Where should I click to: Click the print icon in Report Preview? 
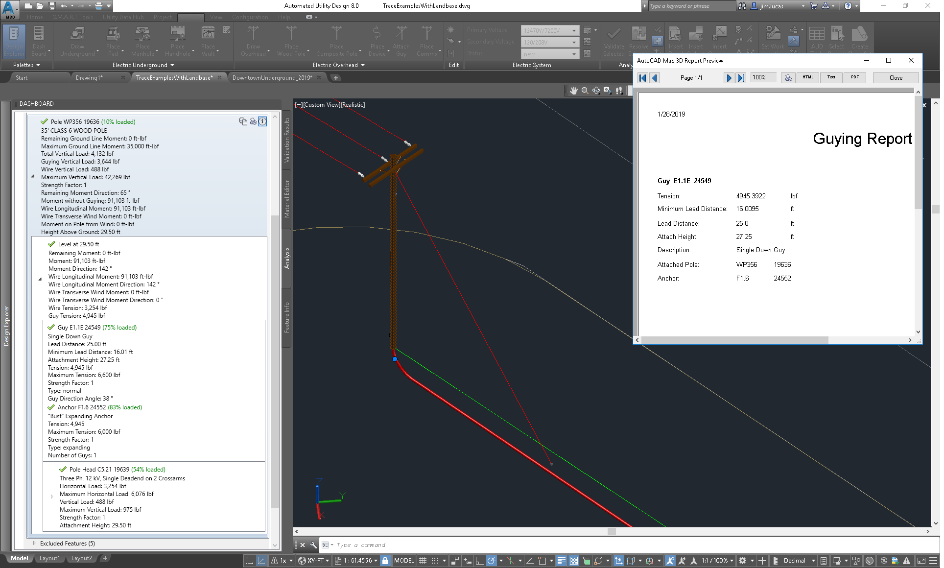coord(788,78)
